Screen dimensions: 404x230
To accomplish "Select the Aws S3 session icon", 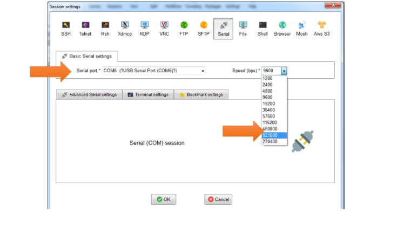I will [321, 29].
